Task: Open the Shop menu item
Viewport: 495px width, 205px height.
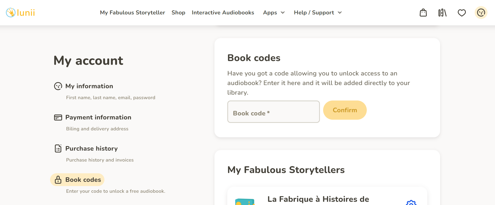Action: 178,13
